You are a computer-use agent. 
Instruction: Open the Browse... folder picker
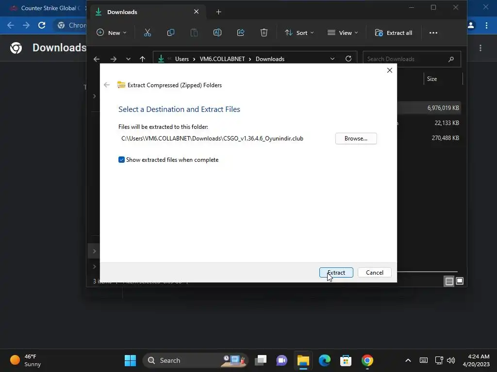pos(356,139)
